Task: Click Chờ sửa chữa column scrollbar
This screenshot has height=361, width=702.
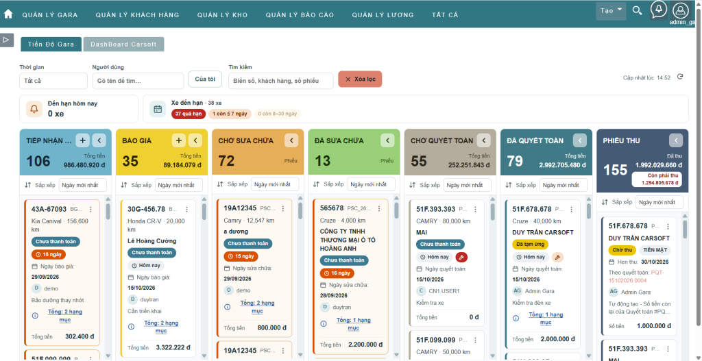Action: click(300, 211)
